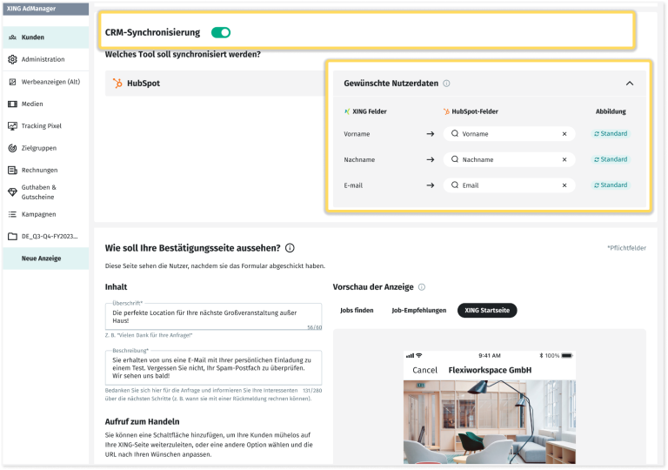
Task: Open the DE_Q3-Q4-FY2023 campaign folder
Action: [45, 236]
